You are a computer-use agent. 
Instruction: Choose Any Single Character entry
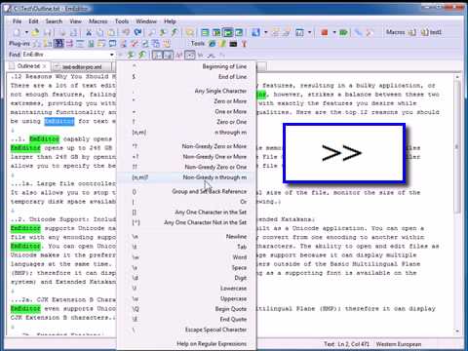tap(187, 91)
